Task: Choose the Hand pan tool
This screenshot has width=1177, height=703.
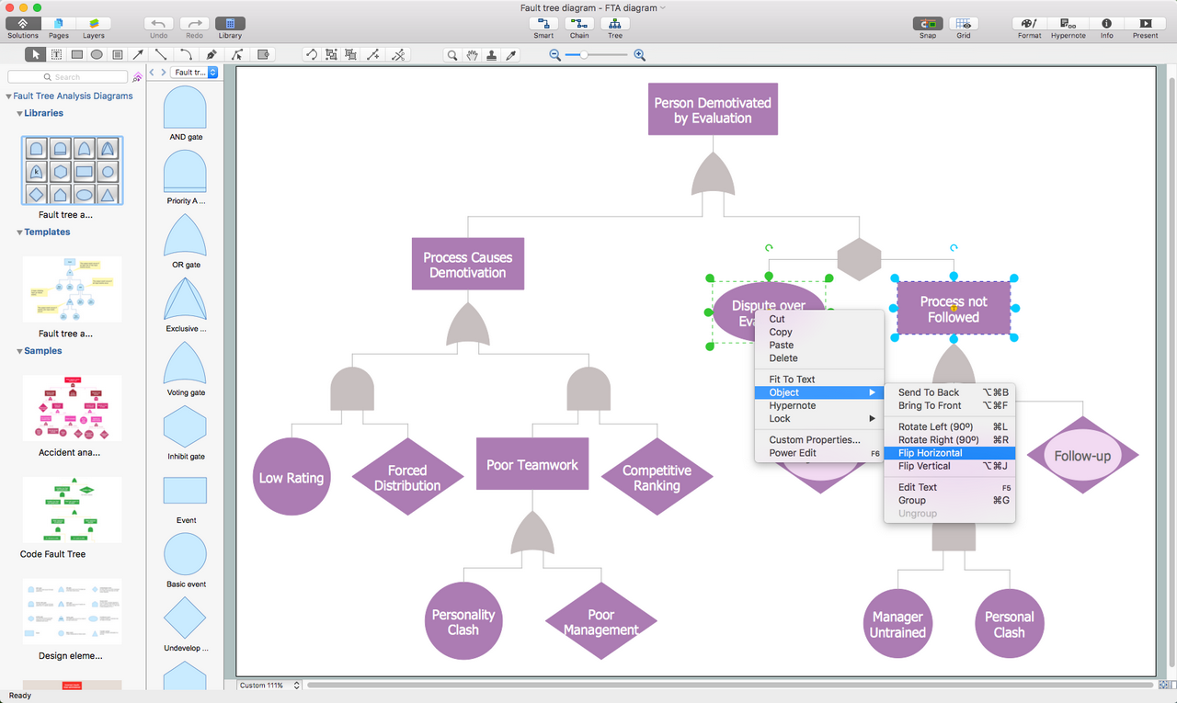Action: click(x=472, y=55)
